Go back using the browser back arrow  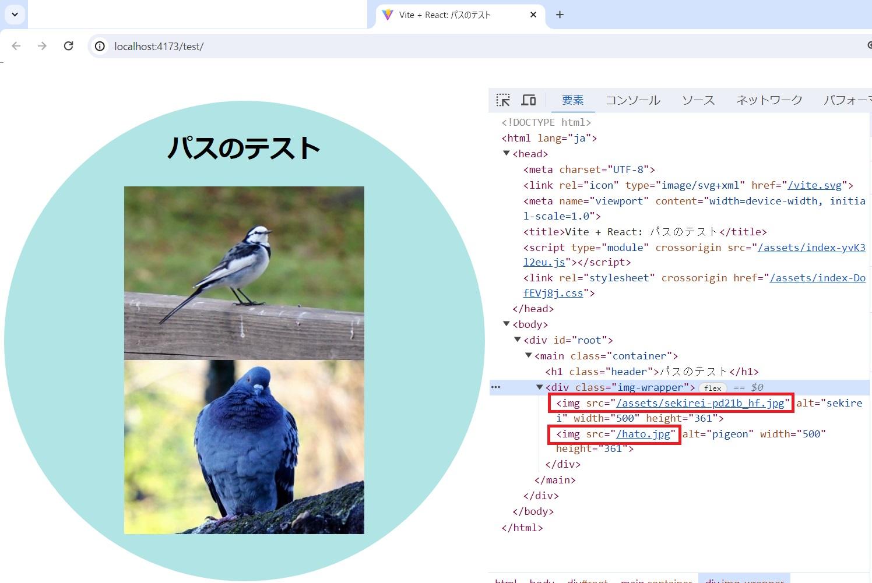(16, 46)
